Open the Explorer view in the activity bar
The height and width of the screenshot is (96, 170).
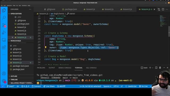pyautogui.click(x=4, y=10)
